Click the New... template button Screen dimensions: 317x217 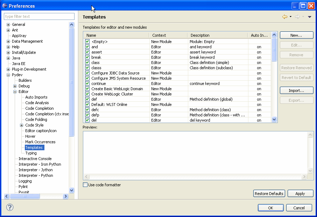click(296, 35)
